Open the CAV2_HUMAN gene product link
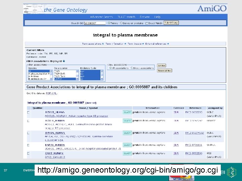The height and width of the screenshot is (181, 242). (x=54, y=153)
